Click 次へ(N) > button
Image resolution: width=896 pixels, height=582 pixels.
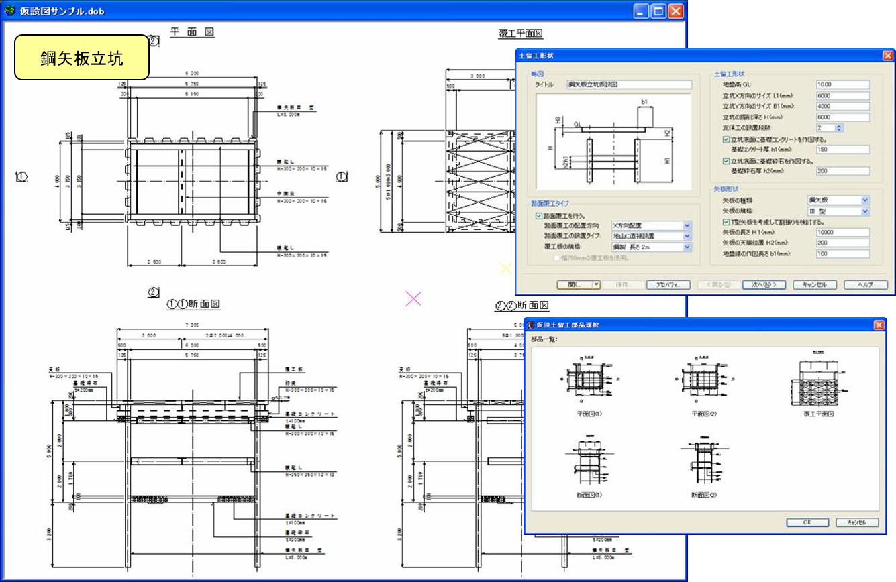coord(763,284)
